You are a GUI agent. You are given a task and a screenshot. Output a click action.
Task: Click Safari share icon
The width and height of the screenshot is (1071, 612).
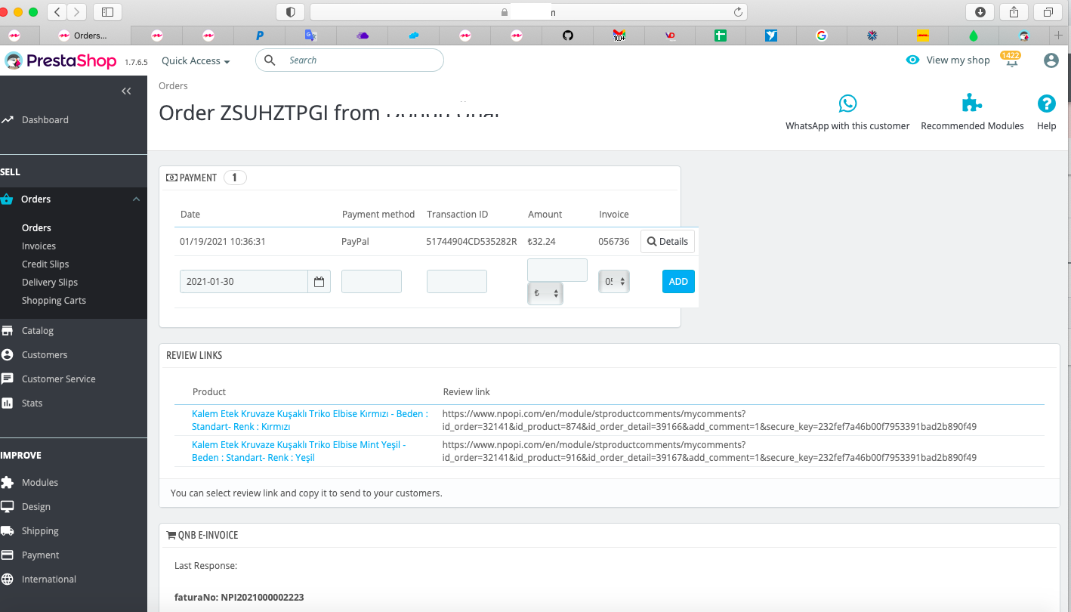(1014, 12)
